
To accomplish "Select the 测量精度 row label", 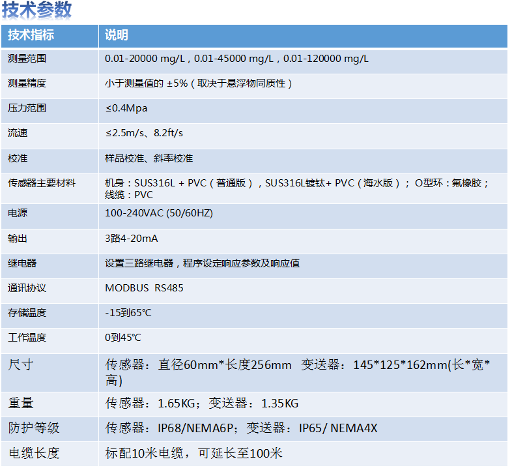I will coord(27,83).
